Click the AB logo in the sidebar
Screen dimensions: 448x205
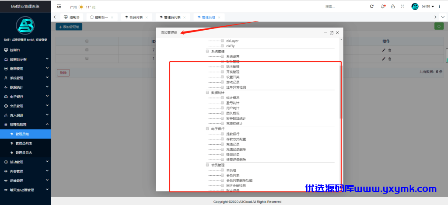point(25,26)
